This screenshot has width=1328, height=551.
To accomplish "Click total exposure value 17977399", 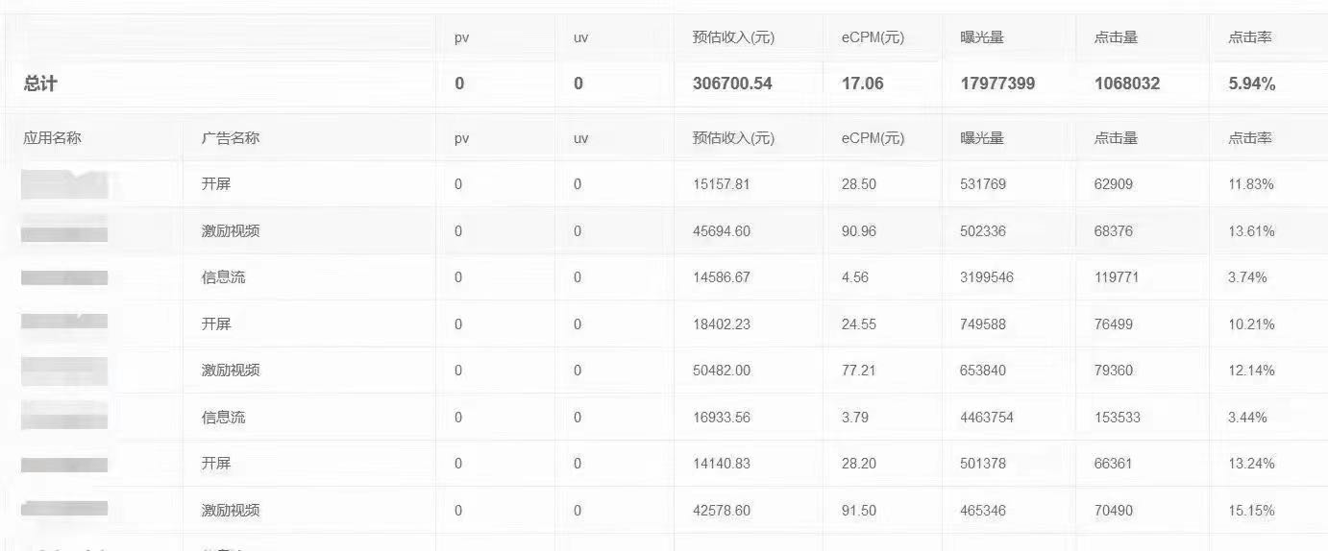I will (x=997, y=84).
